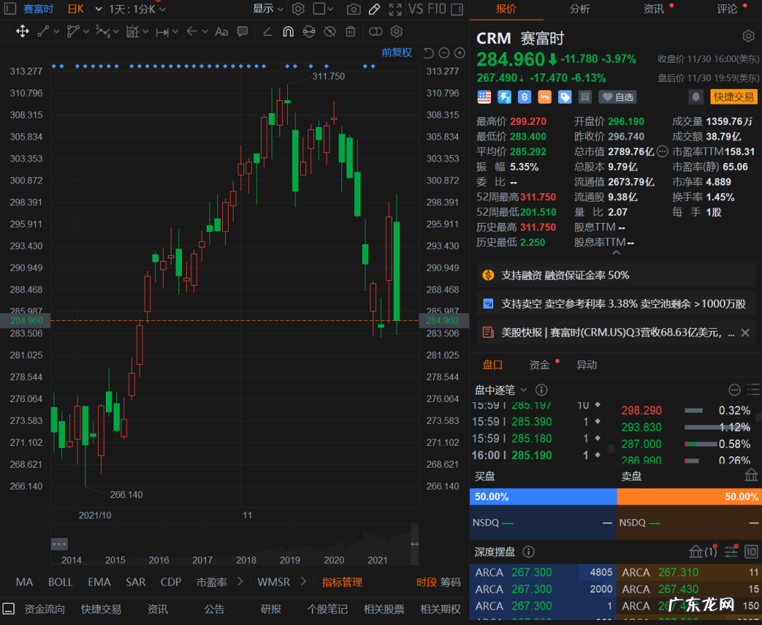The width and height of the screenshot is (762, 625).
Task: Select the magnet snap drawing tool
Action: [x=288, y=31]
